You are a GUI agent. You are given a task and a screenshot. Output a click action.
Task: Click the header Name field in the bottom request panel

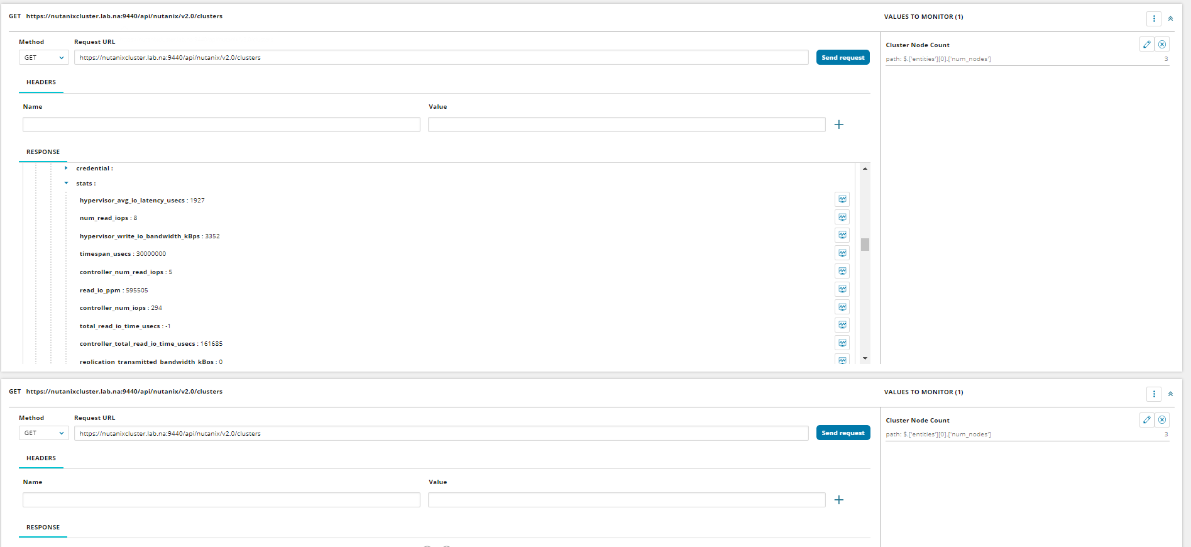click(x=221, y=500)
